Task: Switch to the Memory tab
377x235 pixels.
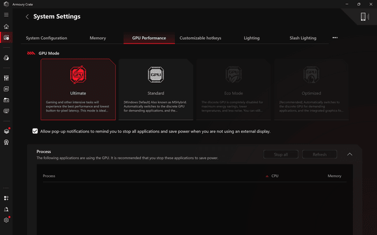Action: coord(98,38)
